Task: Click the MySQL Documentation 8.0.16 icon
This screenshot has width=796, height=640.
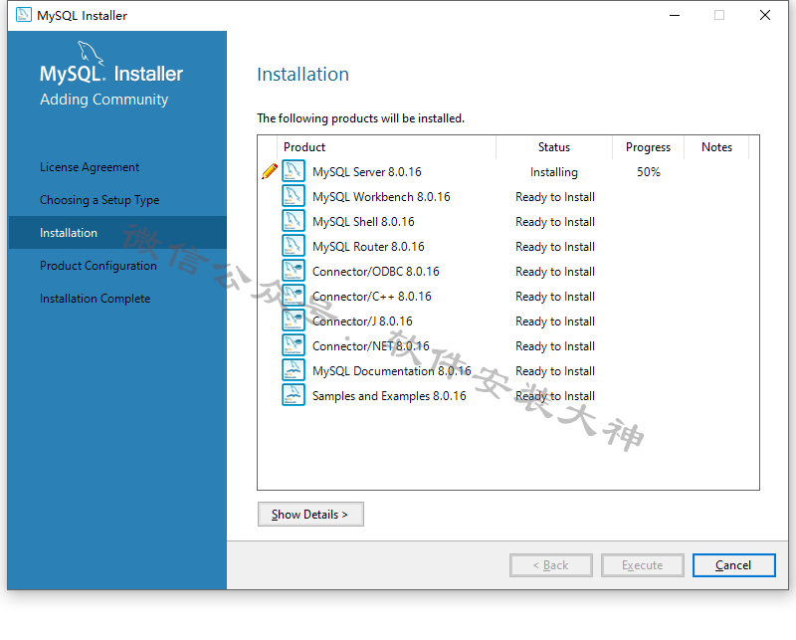Action: [294, 370]
